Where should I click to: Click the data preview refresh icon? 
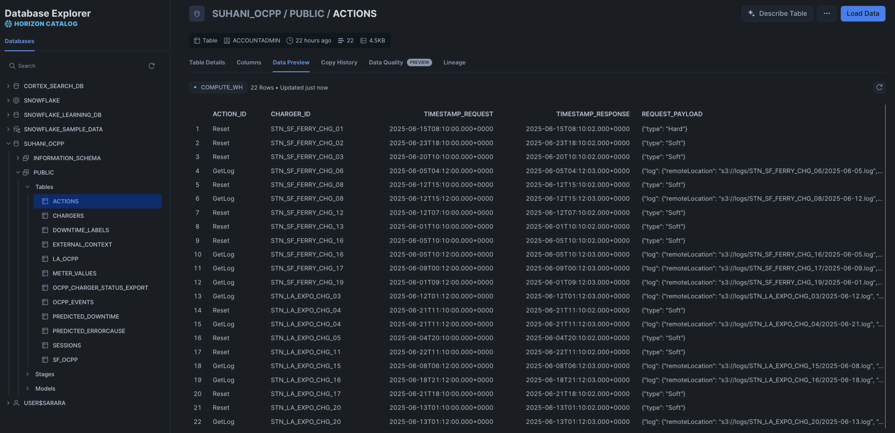point(879,88)
